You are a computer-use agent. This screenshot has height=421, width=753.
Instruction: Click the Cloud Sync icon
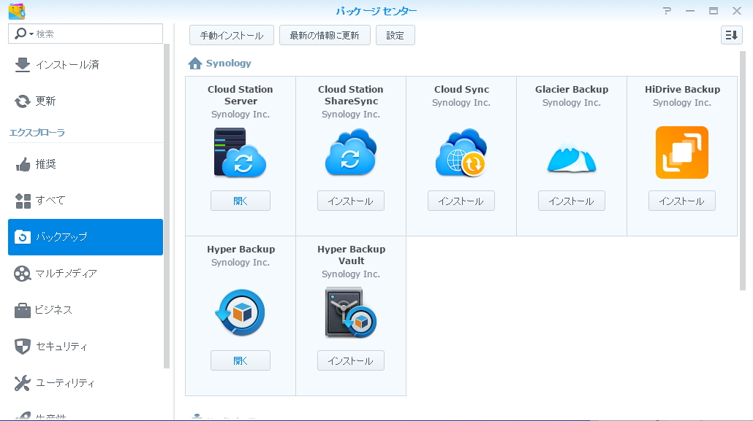coord(461,152)
